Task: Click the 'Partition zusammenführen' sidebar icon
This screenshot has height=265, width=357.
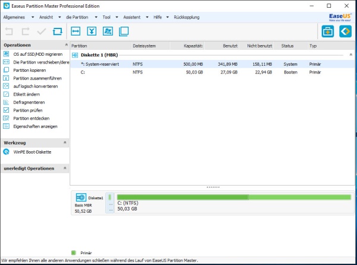Action: pos(6,78)
